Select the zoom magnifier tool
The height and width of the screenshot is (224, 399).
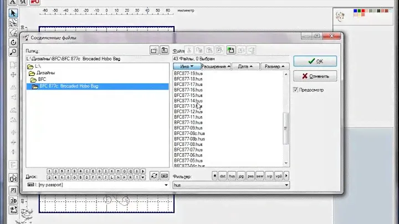tap(13, 53)
